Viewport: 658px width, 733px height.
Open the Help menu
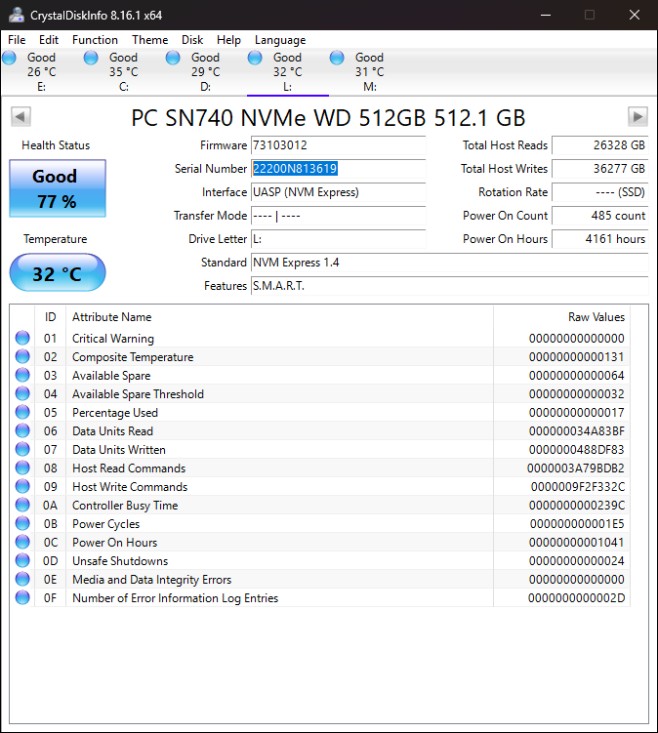click(228, 40)
